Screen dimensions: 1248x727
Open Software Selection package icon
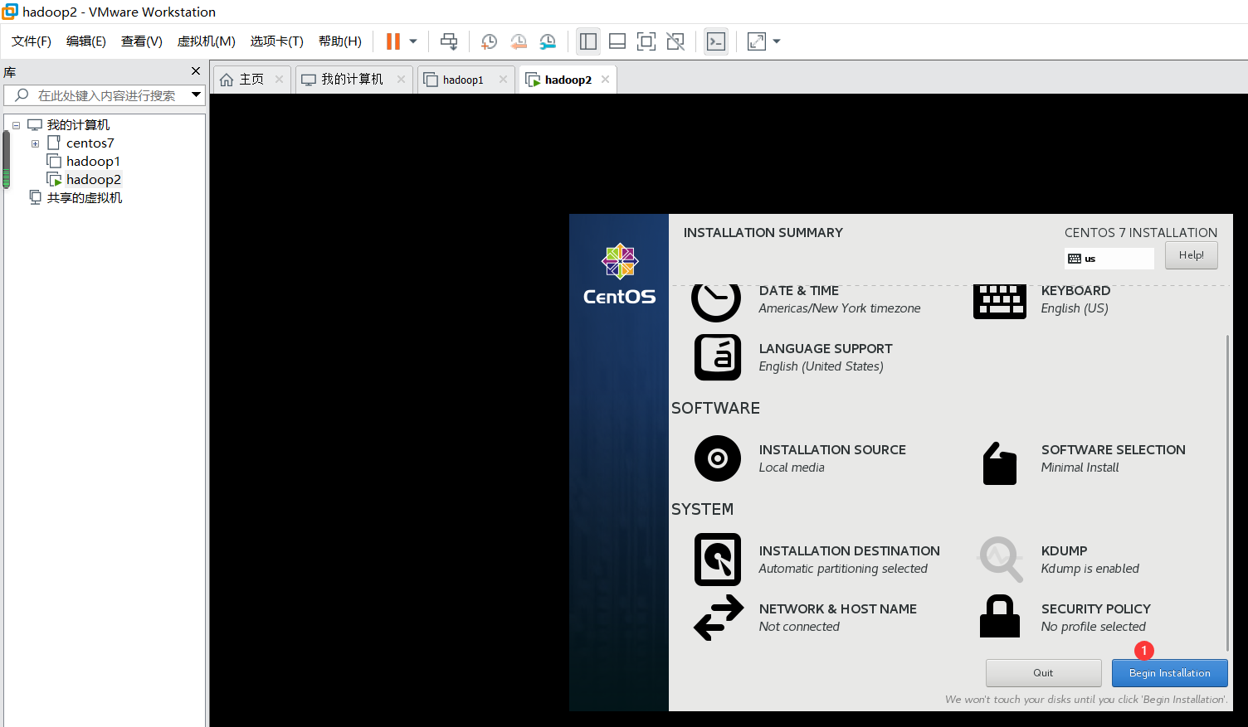[x=1000, y=463]
